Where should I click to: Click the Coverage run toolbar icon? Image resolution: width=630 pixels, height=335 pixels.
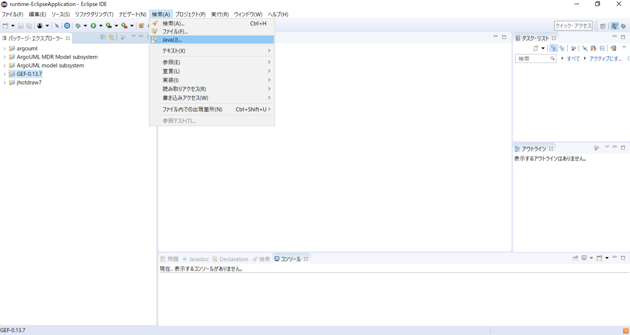point(109,25)
